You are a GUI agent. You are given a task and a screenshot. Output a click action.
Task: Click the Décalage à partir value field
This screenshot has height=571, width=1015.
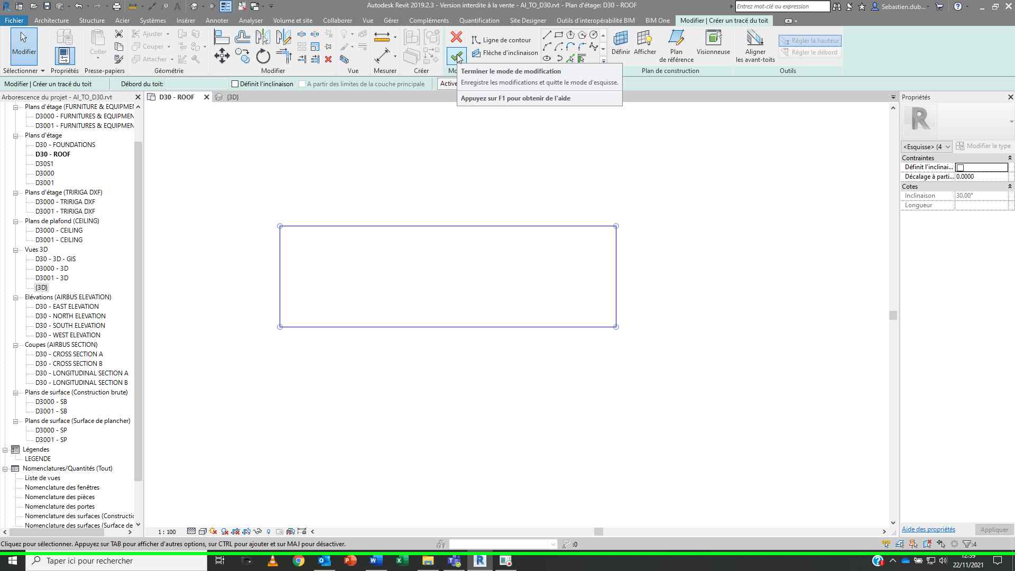981,177
